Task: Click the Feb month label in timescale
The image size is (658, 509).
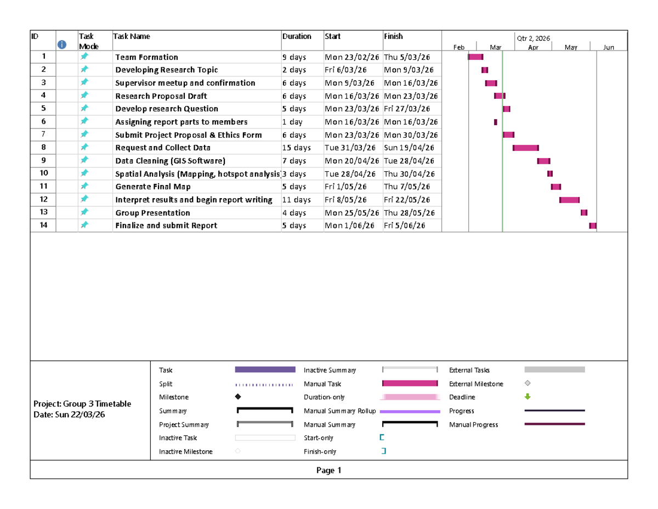Action: point(459,48)
